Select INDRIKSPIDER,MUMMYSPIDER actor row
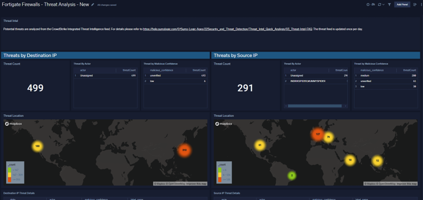The width and height of the screenshot is (423, 200). (x=316, y=81)
